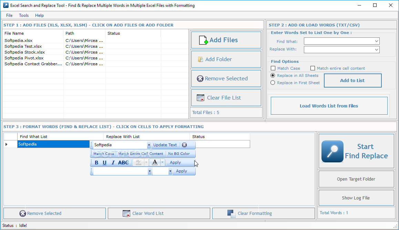
Task: Toggle Italic formatting
Action: click(113, 163)
